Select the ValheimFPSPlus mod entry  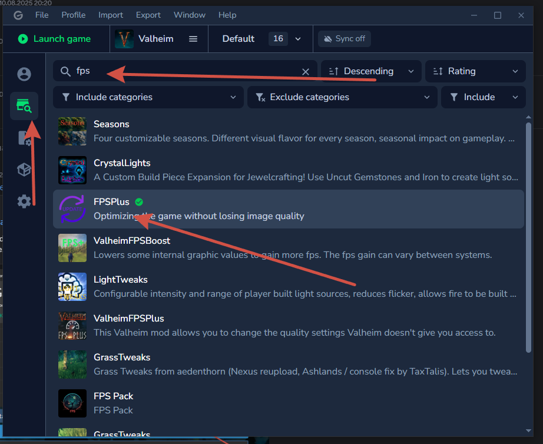[289, 326]
